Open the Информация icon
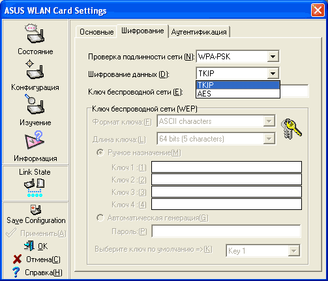Image resolution: width=328 pixels, height=281 pixels. [35, 140]
